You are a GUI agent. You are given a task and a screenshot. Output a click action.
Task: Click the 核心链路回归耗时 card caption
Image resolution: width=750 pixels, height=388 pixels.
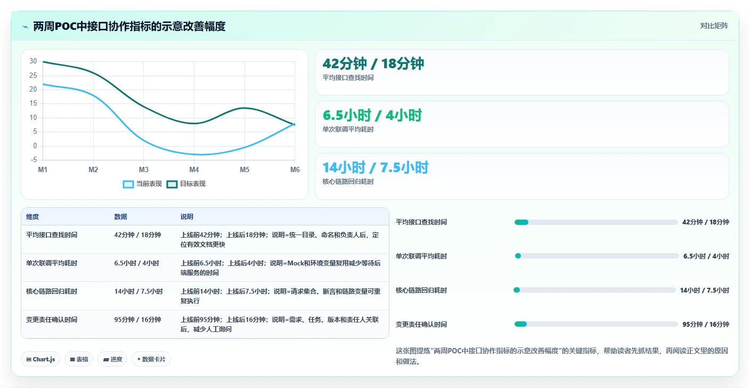tap(348, 182)
